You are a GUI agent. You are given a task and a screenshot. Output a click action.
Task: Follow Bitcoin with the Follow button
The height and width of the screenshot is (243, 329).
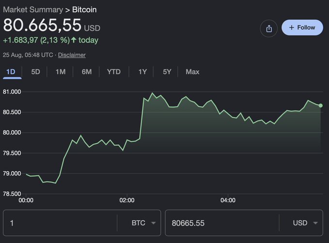(302, 28)
